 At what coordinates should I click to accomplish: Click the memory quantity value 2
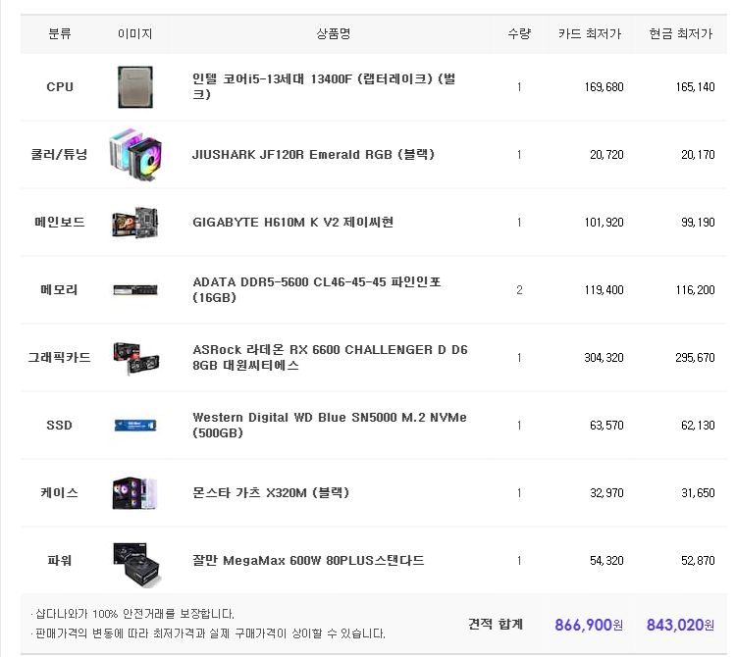point(519,290)
